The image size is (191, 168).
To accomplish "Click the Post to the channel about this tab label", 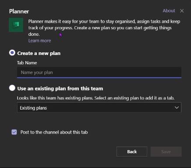I will pos(54,132).
